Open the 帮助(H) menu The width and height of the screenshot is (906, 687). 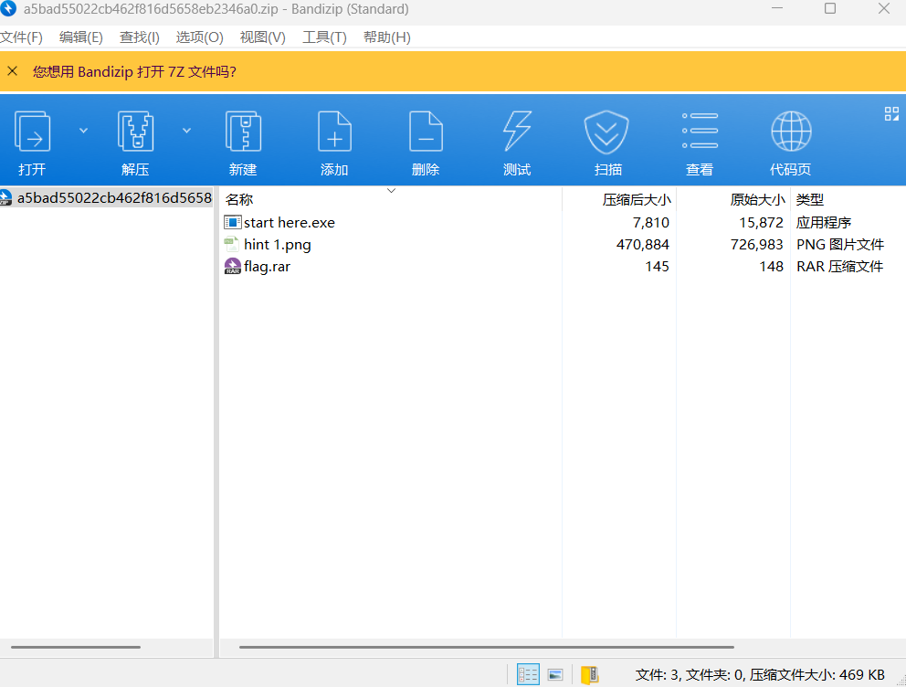point(386,37)
